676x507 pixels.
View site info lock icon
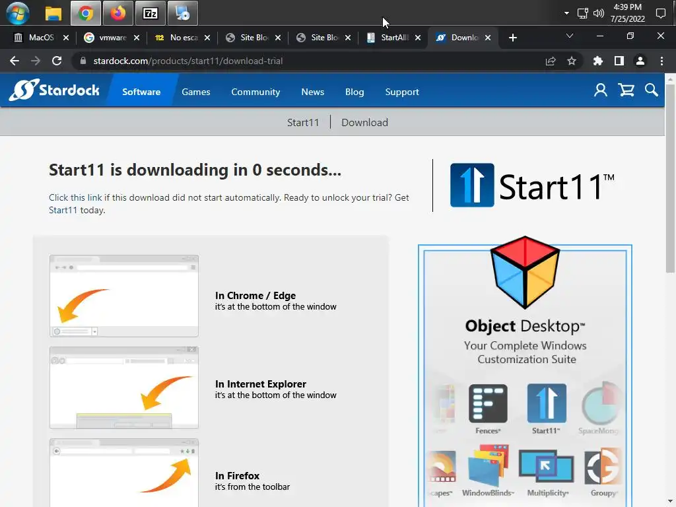coord(83,61)
